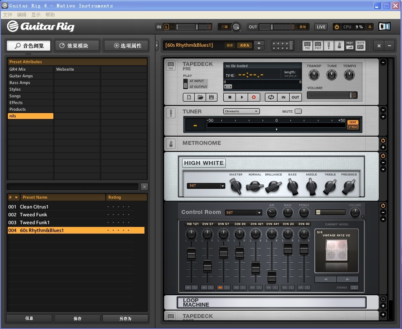Collapse the Control Room up arrow
The width and height of the screenshot is (402, 329).
383,219
